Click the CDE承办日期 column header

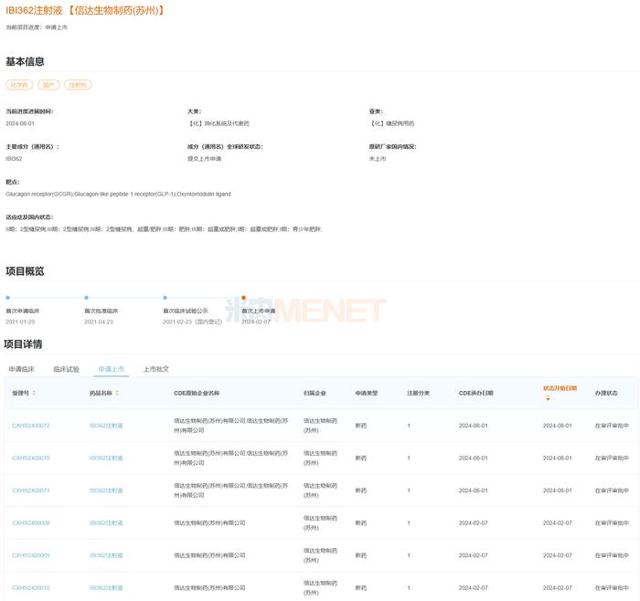coord(476,393)
